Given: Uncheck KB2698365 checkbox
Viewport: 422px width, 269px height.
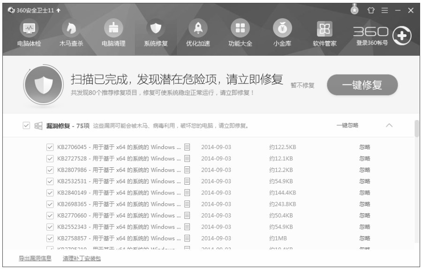Looking at the screenshot, I should pyautogui.click(x=50, y=204).
